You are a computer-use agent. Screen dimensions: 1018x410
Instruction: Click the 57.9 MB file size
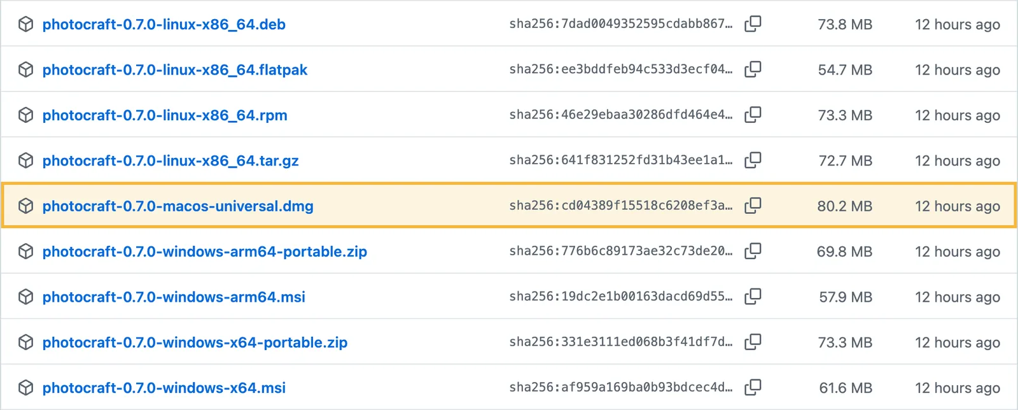click(846, 297)
